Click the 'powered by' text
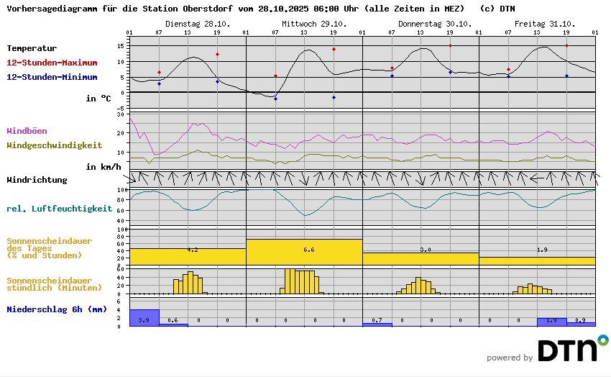This screenshot has height=377, width=611. click(x=509, y=358)
